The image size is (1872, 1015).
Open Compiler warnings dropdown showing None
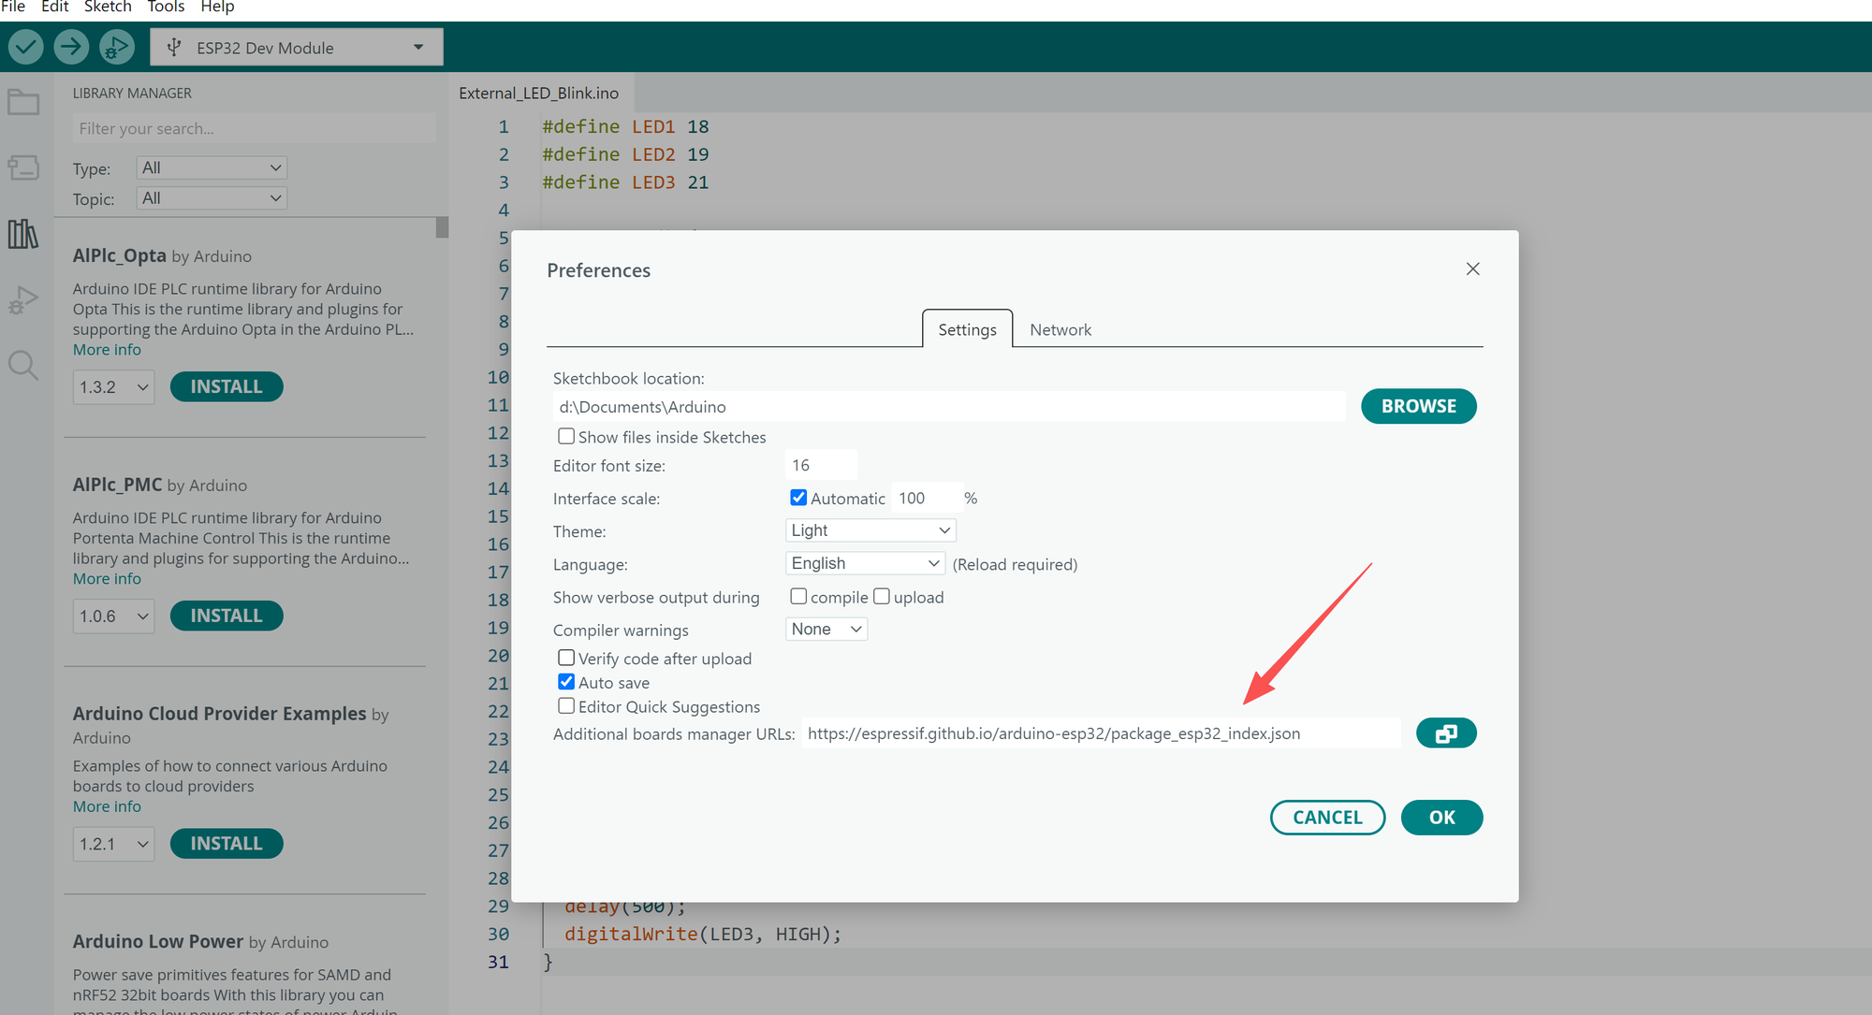point(826,630)
